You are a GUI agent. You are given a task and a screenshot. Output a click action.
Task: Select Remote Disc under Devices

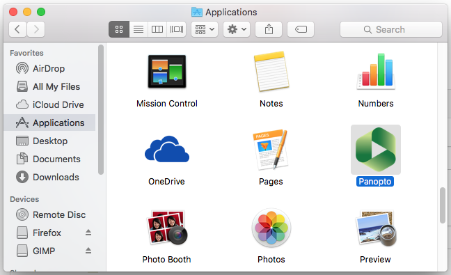coord(49,214)
